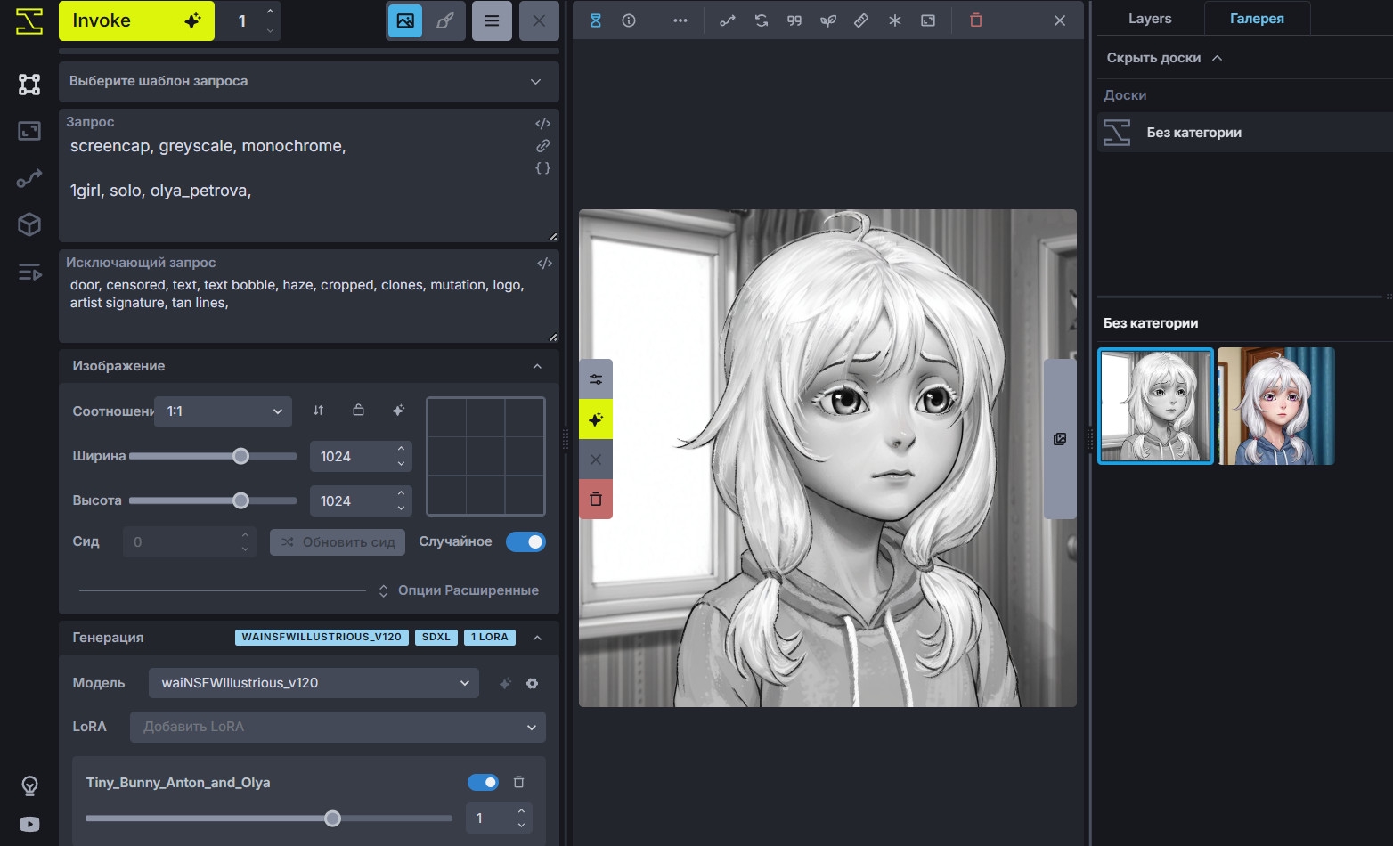Open the Models cube icon in sidebar
This screenshot has width=1393, height=846.
[29, 224]
